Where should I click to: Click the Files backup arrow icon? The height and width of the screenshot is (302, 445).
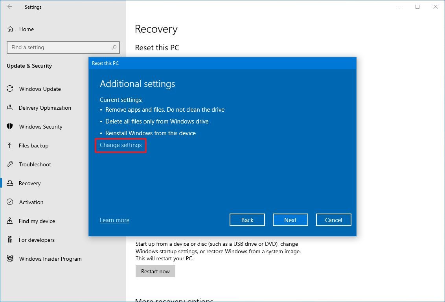[10, 145]
